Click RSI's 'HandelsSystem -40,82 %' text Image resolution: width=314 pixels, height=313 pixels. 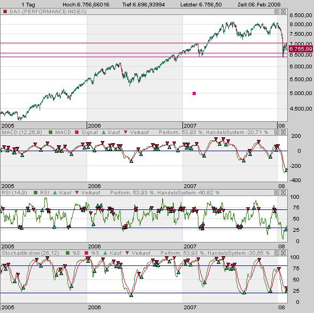188,193
